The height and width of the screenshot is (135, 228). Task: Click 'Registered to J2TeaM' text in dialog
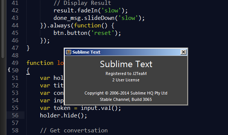point(126,73)
